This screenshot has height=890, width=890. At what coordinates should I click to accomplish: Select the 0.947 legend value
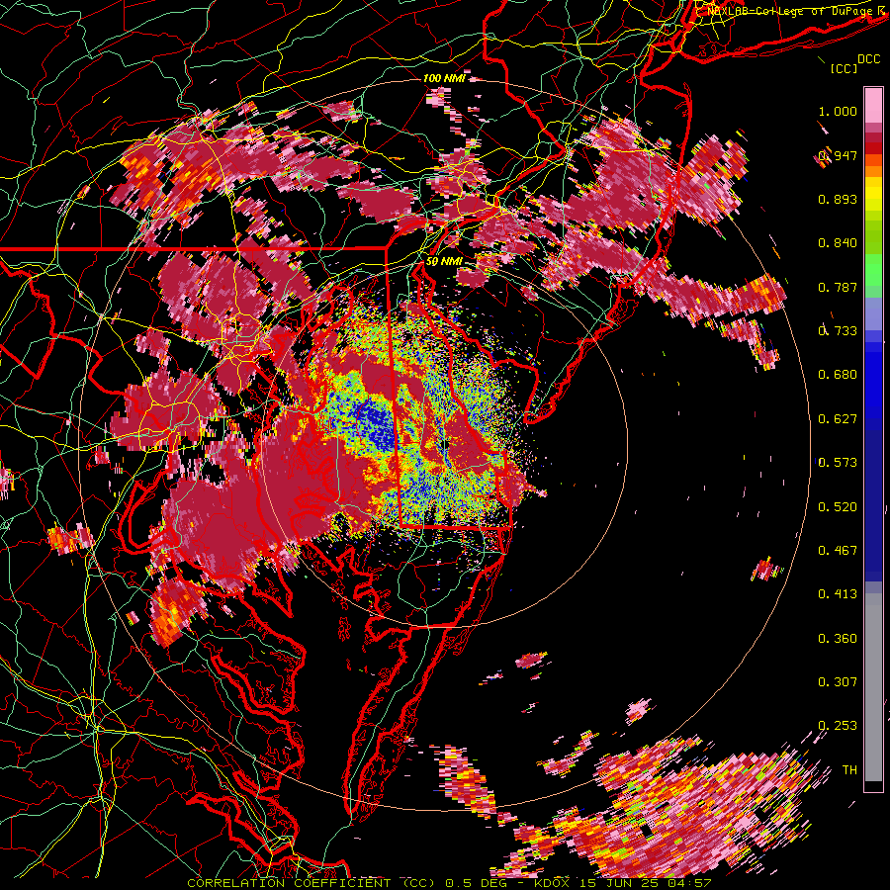click(x=838, y=155)
